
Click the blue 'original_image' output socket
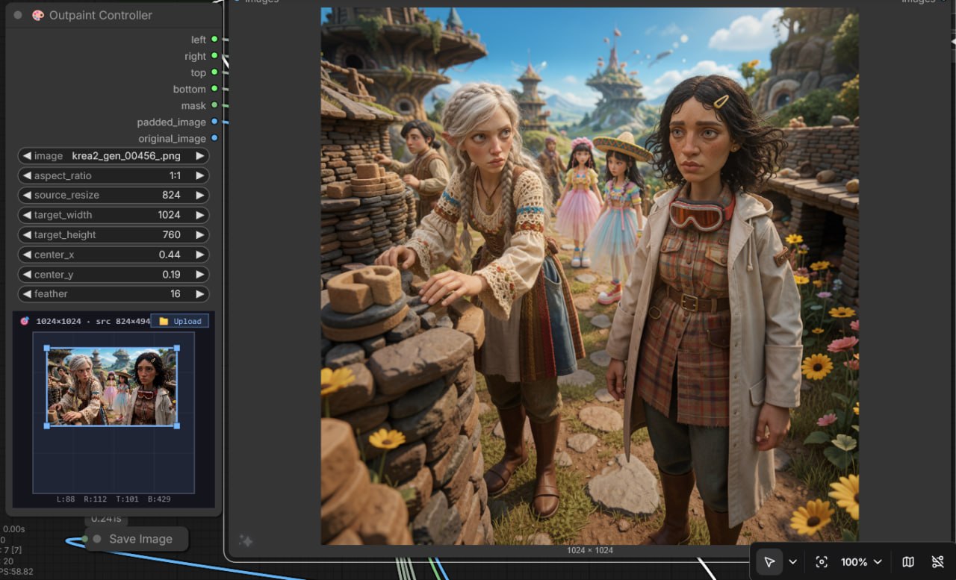pos(214,138)
